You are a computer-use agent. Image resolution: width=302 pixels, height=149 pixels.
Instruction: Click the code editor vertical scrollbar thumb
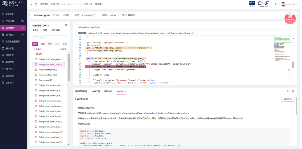click(x=293, y=65)
